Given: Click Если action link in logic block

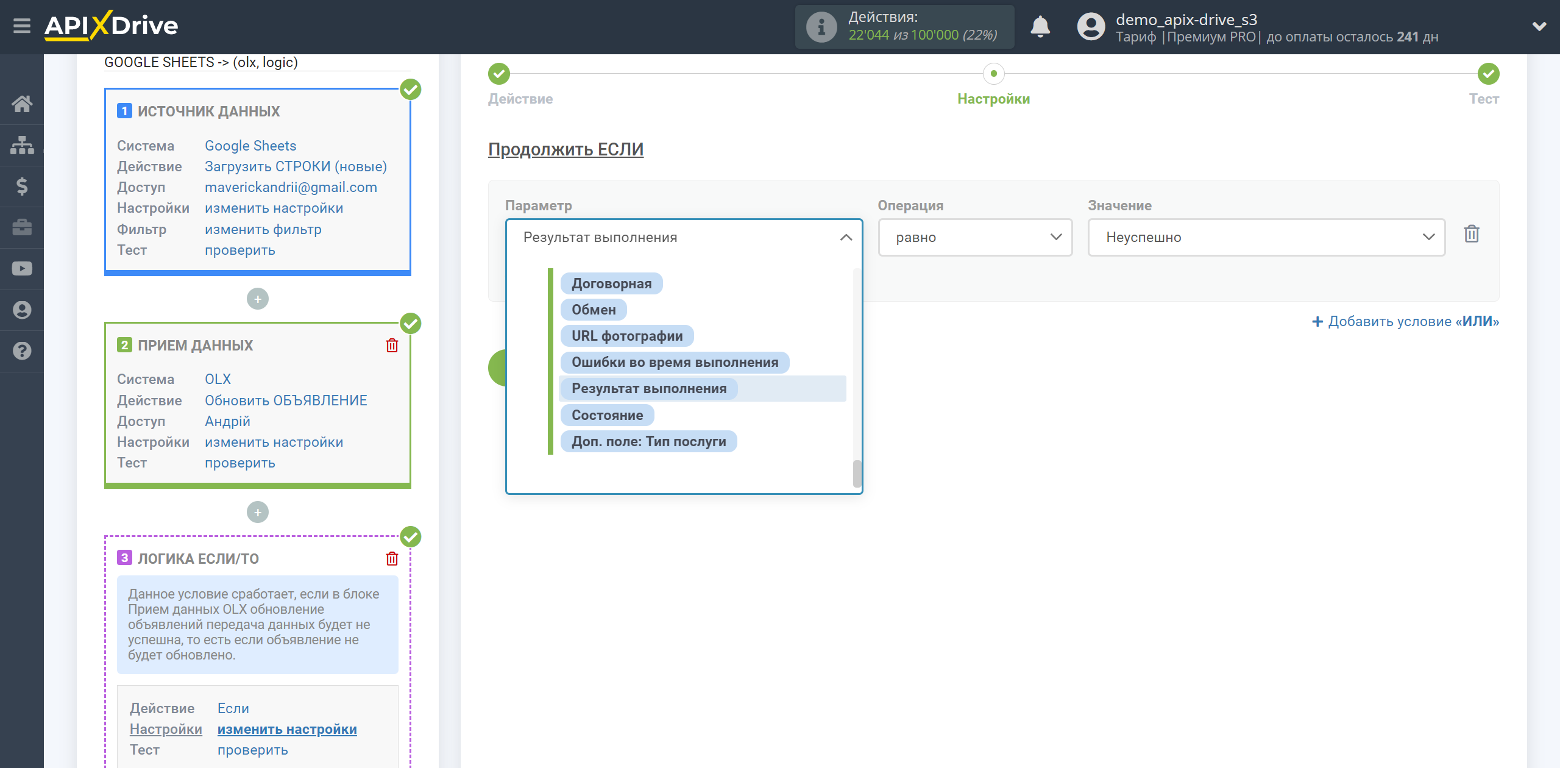Looking at the screenshot, I should [x=233, y=708].
